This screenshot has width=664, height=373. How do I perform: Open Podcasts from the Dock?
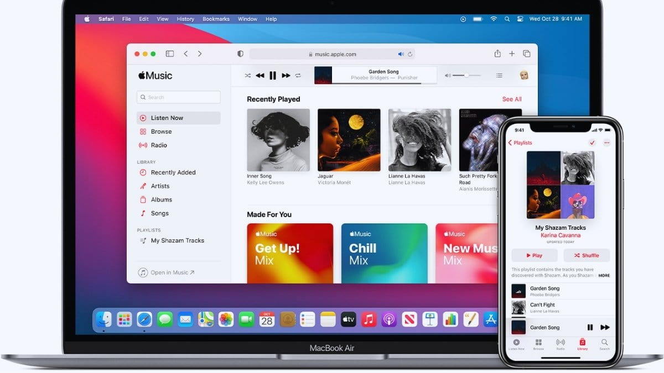(x=389, y=319)
